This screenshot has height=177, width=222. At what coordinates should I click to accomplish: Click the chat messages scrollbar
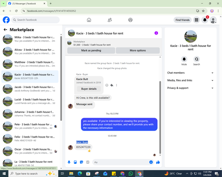[x=160, y=117]
